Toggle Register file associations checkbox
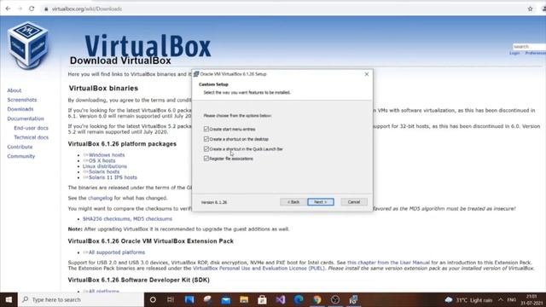This screenshot has width=546, height=307. (206, 159)
